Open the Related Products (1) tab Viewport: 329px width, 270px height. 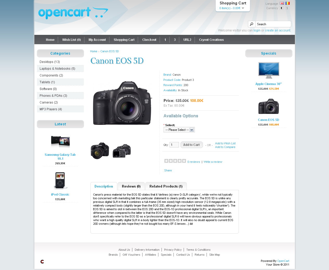(166, 186)
